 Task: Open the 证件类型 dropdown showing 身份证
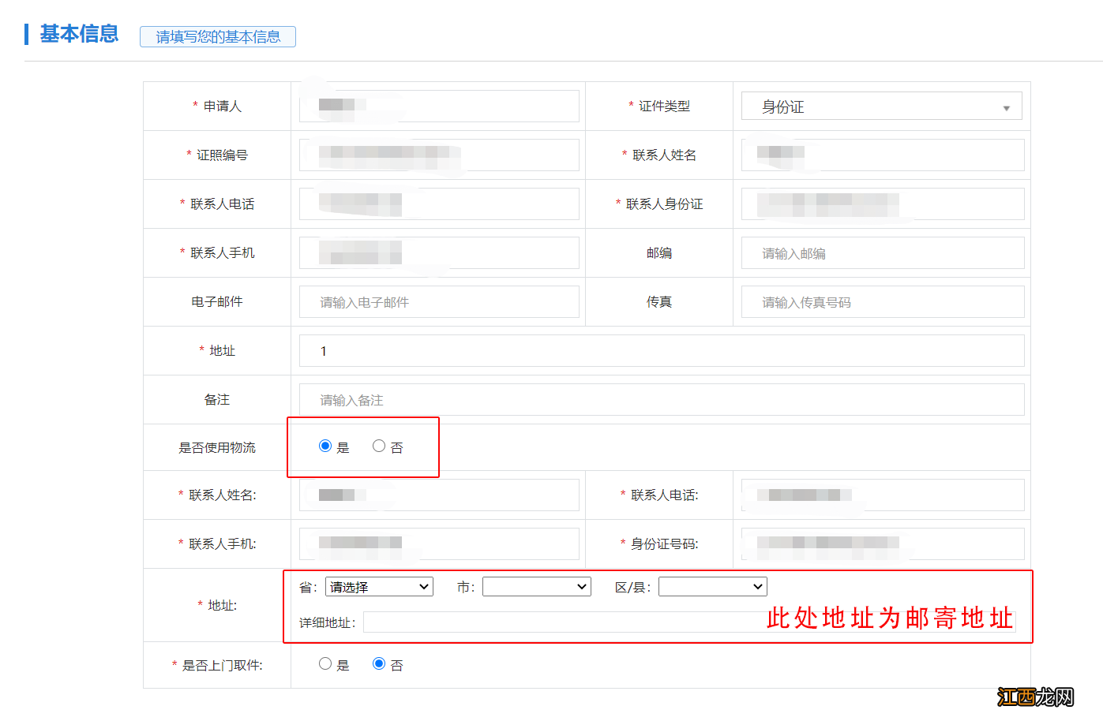882,106
